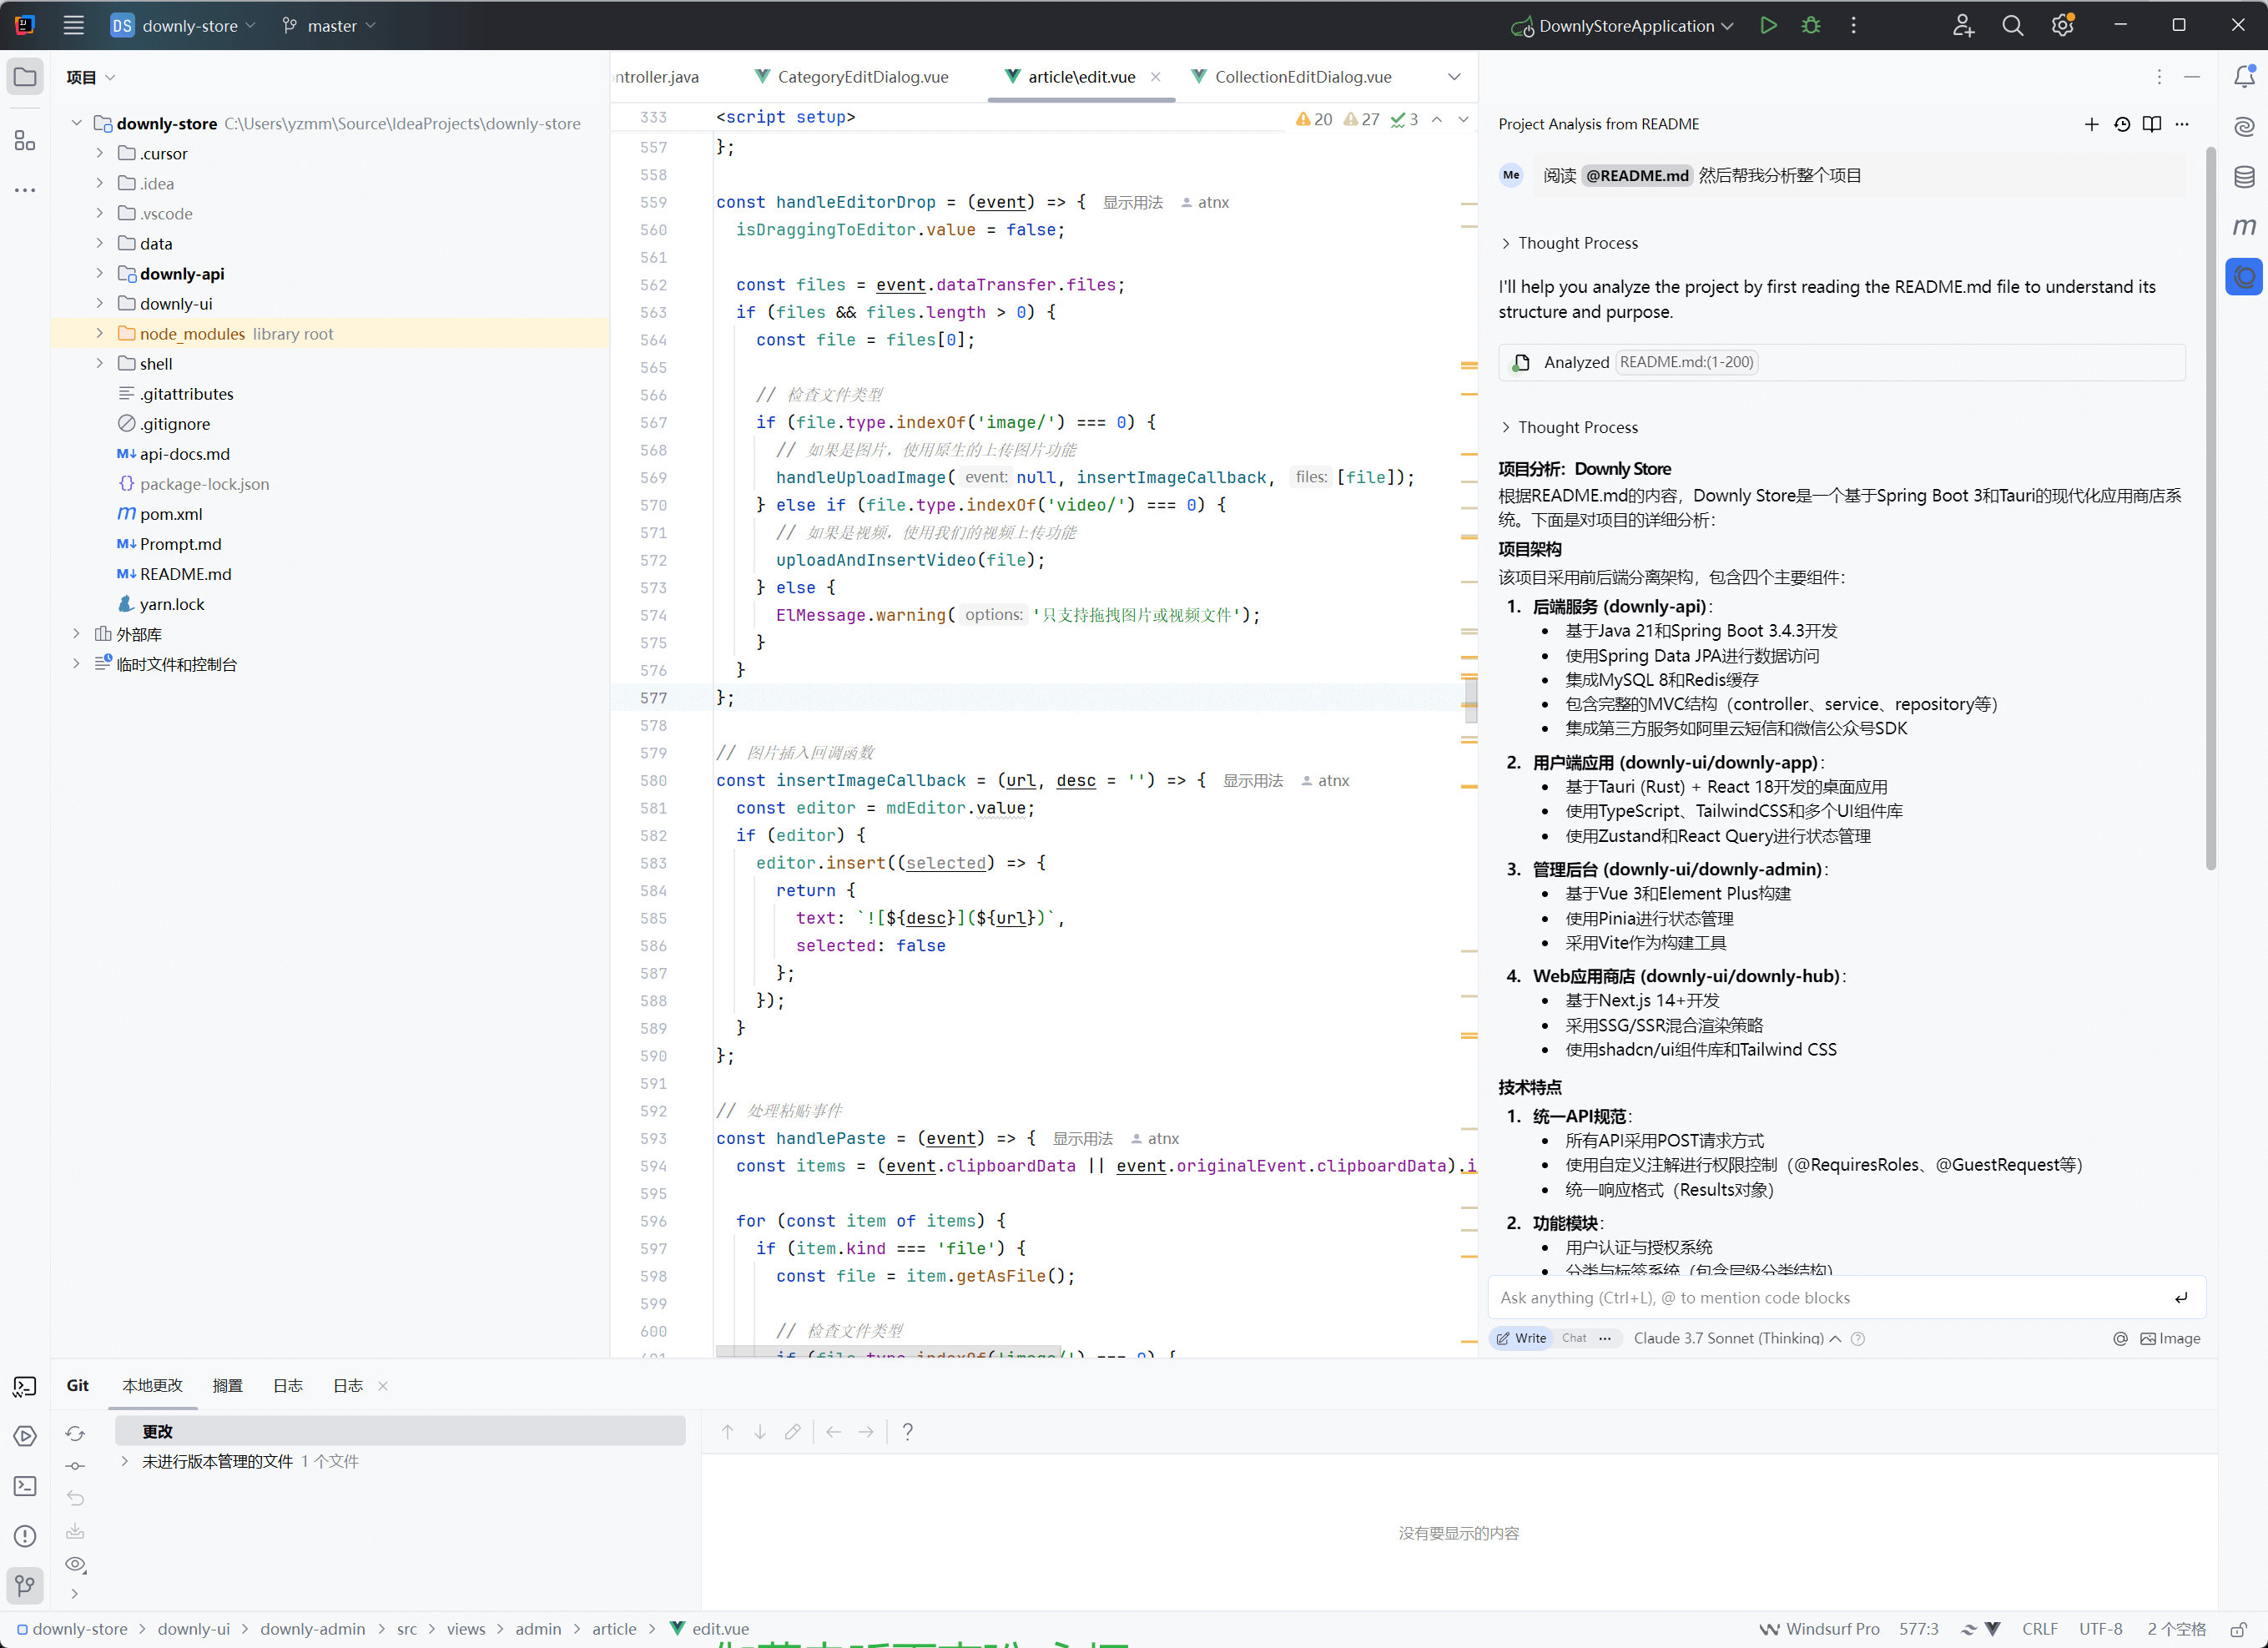This screenshot has width=2268, height=1648.
Task: Open the Terminal tool window icon
Action: click(x=25, y=1486)
